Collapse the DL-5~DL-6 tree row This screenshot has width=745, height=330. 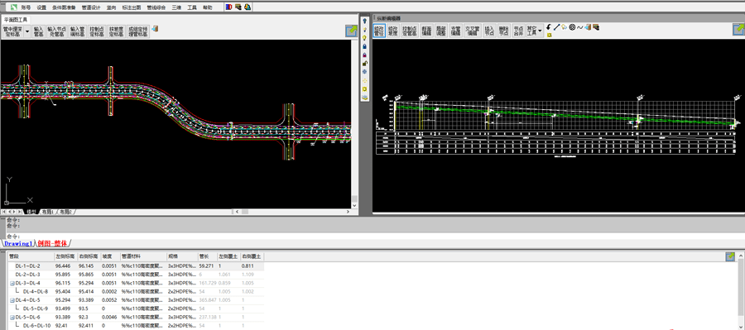(12, 317)
